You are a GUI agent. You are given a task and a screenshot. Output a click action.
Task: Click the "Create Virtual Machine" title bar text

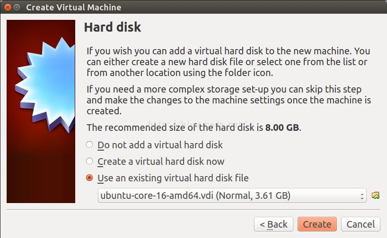coord(74,8)
